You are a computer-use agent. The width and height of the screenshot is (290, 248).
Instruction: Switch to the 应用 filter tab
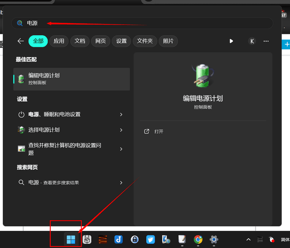pos(59,41)
